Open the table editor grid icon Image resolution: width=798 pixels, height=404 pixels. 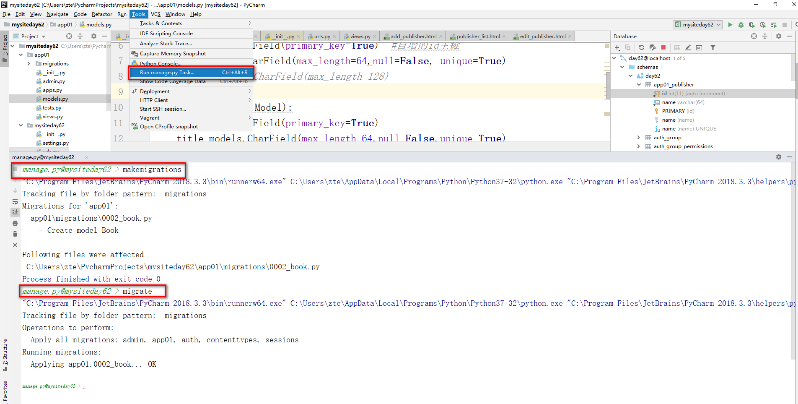tap(677, 47)
